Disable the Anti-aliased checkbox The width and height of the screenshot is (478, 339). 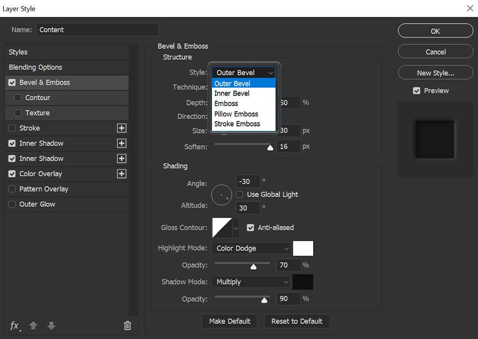click(x=250, y=228)
